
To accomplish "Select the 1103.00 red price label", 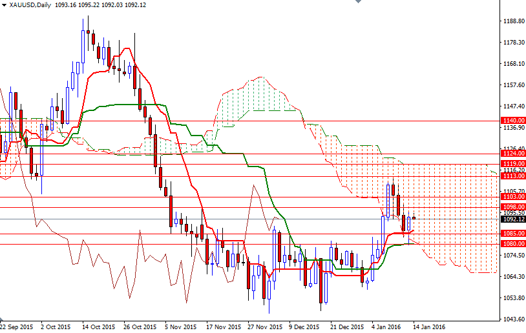I will tap(513, 196).
